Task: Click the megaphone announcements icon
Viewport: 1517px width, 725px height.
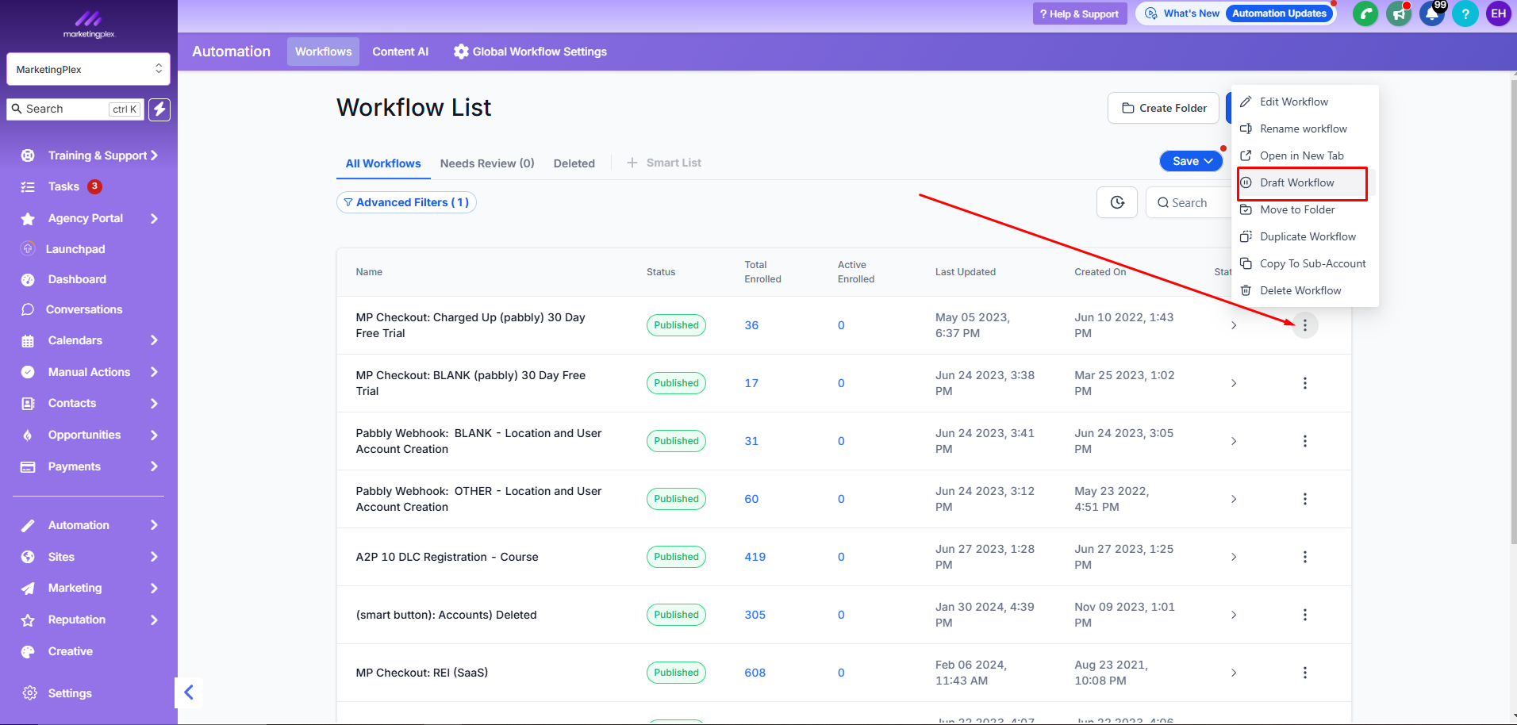Action: coord(1398,13)
